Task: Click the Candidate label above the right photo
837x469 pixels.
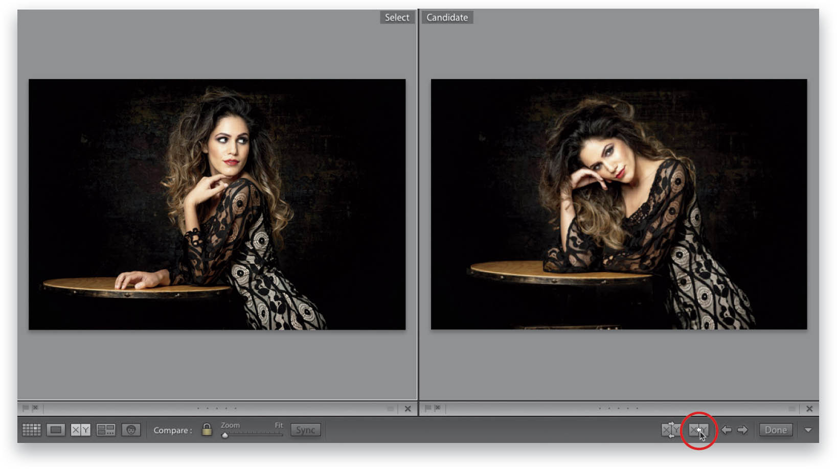Action: pyautogui.click(x=447, y=17)
